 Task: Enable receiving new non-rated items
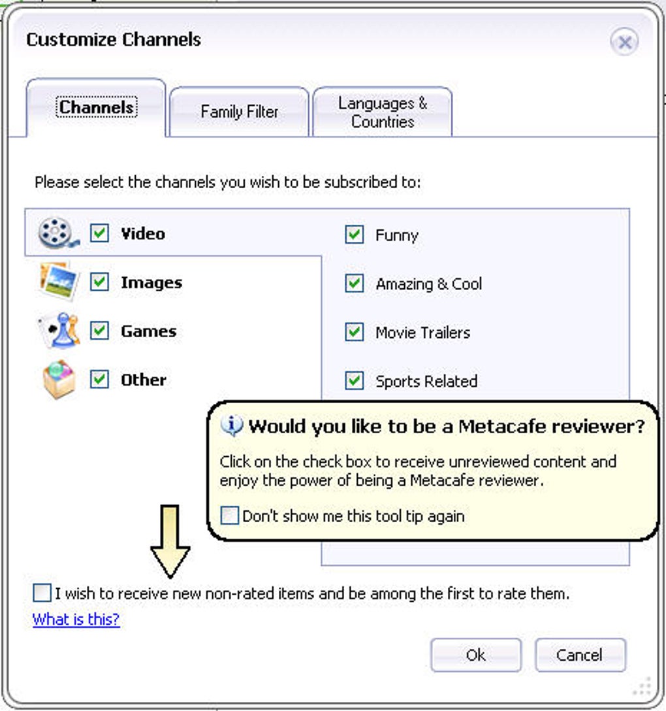[x=42, y=593]
